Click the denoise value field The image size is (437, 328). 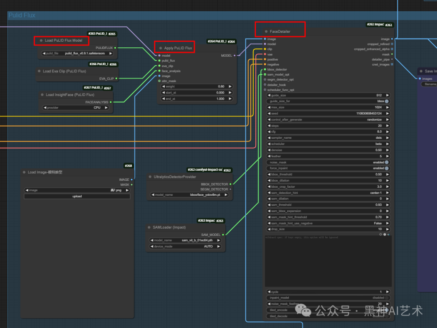click(328, 150)
